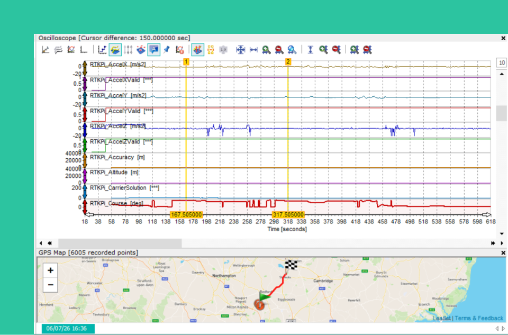Click the 167.505000 cursor time label
The width and height of the screenshot is (508, 335).
[186, 214]
